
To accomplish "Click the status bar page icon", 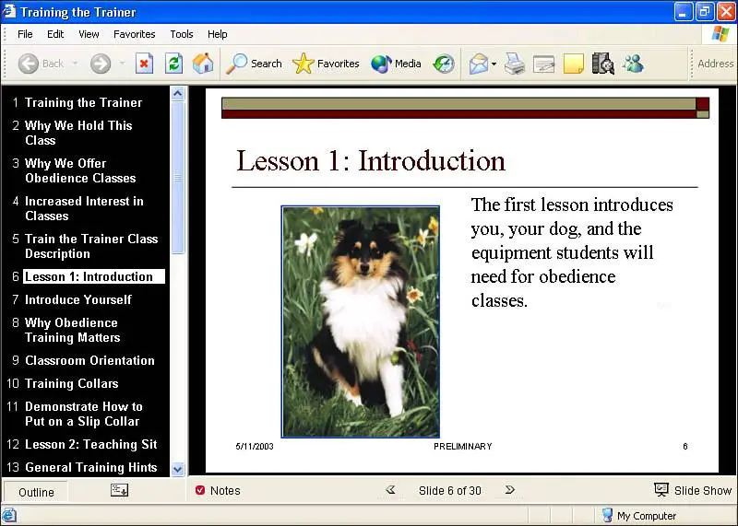I will click(x=9, y=515).
